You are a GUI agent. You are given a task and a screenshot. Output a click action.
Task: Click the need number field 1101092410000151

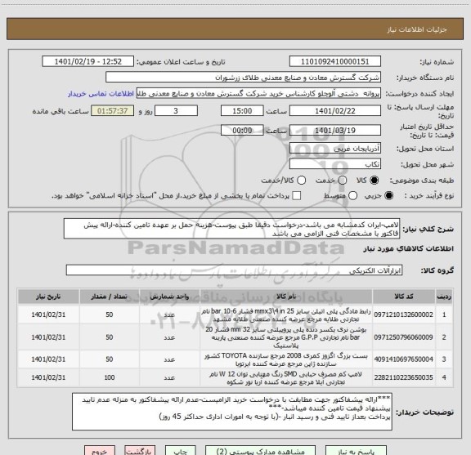pos(335,61)
